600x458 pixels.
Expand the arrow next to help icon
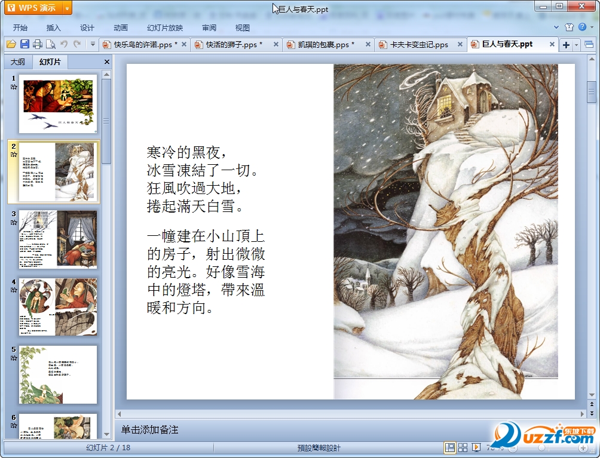(x=592, y=27)
